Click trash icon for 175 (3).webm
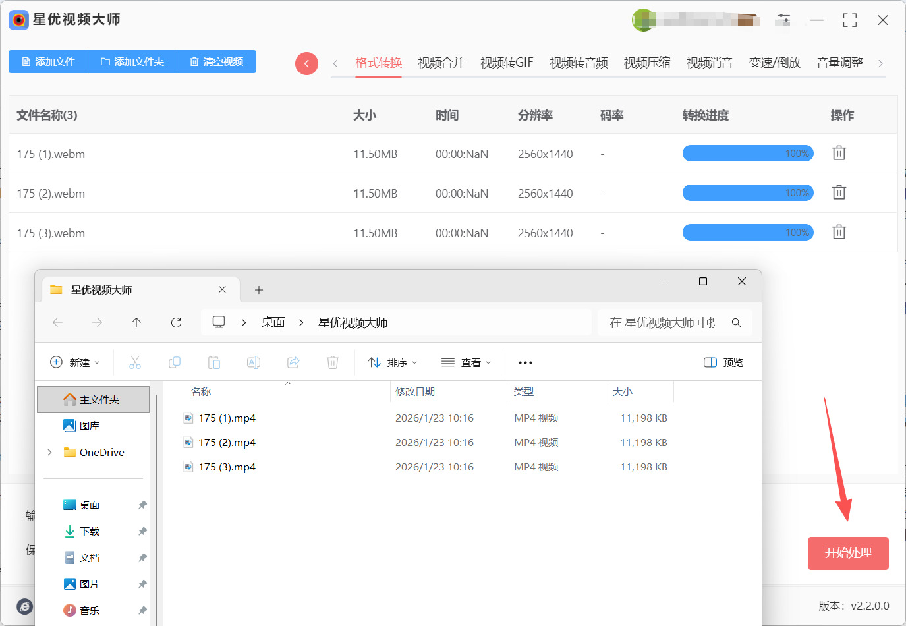Image resolution: width=906 pixels, height=626 pixels. click(x=839, y=232)
